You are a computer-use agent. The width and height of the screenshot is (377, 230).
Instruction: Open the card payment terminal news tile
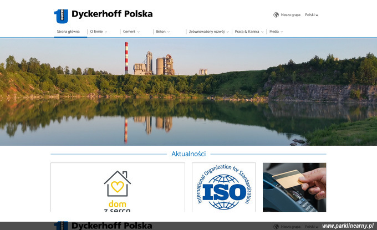click(x=294, y=187)
